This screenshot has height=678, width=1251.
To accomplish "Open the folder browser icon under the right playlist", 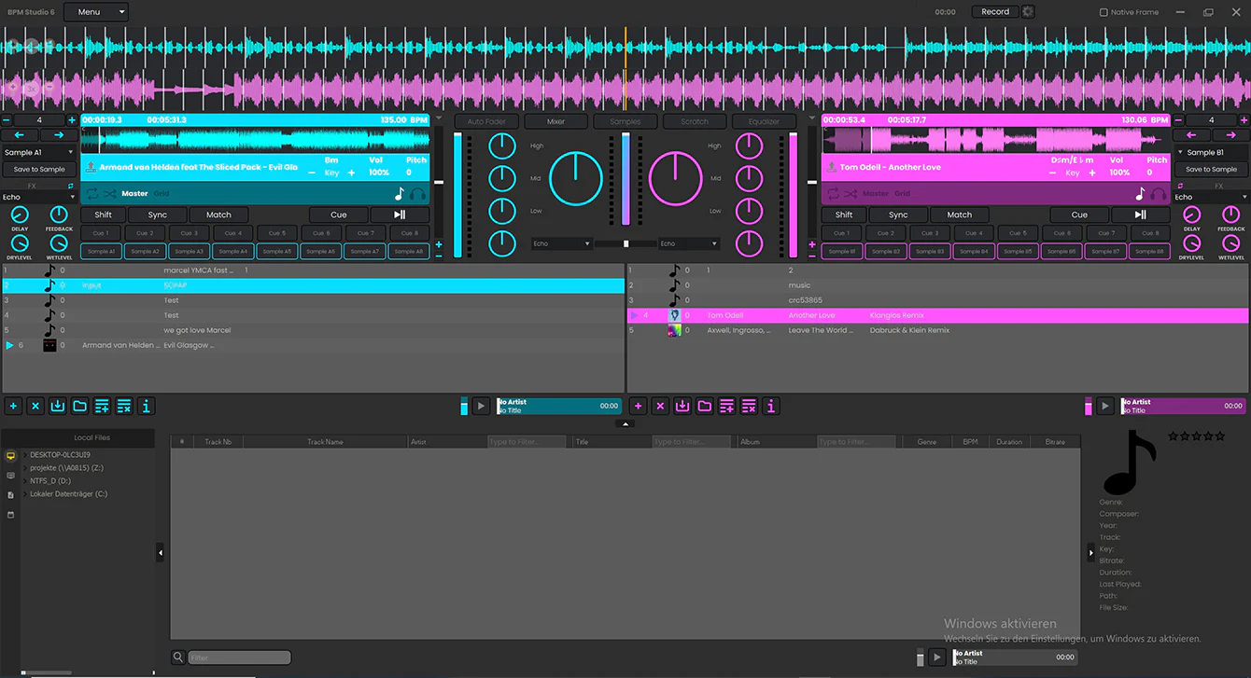I will 706,406.
